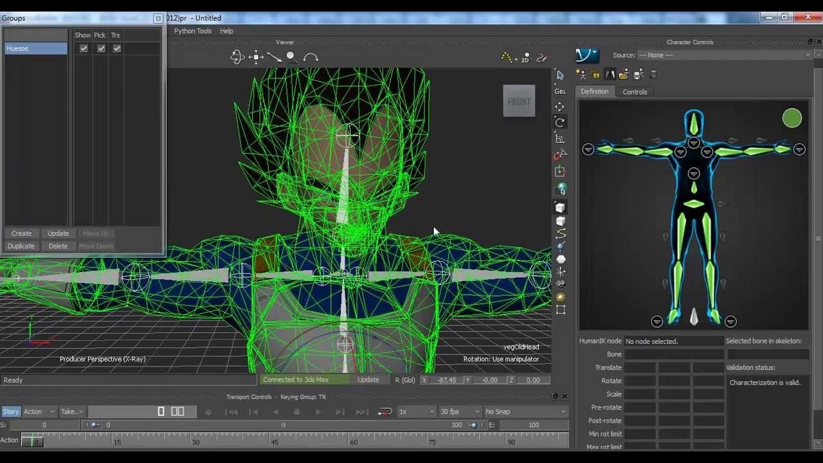Screen dimensions: 823x463
Task: Toggle the single-pane timeline layout icon
Action: click(161, 412)
